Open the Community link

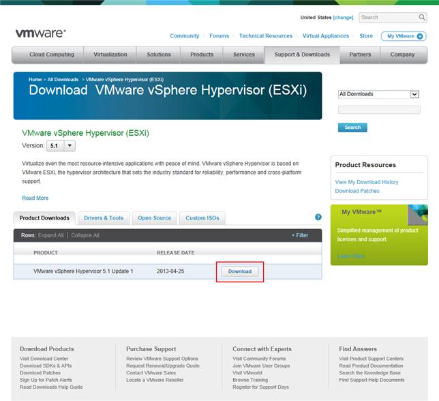tap(185, 36)
